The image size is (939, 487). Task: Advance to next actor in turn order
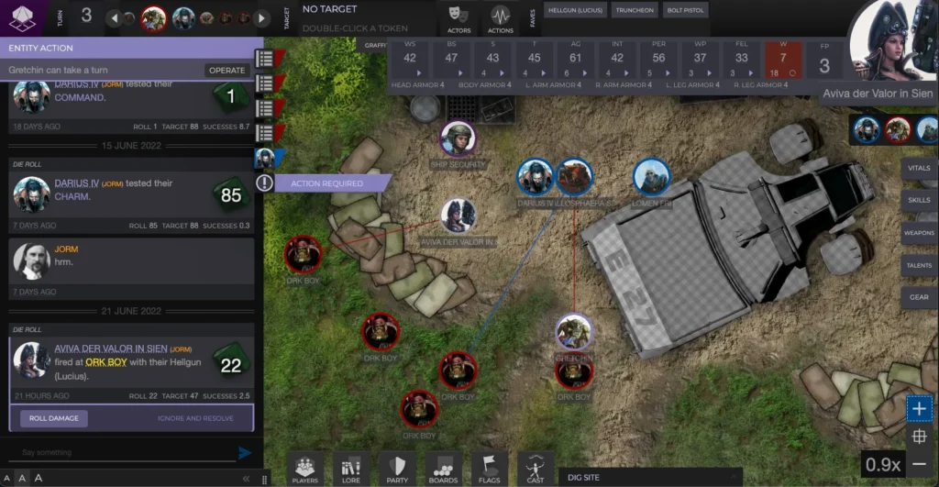[x=261, y=18]
